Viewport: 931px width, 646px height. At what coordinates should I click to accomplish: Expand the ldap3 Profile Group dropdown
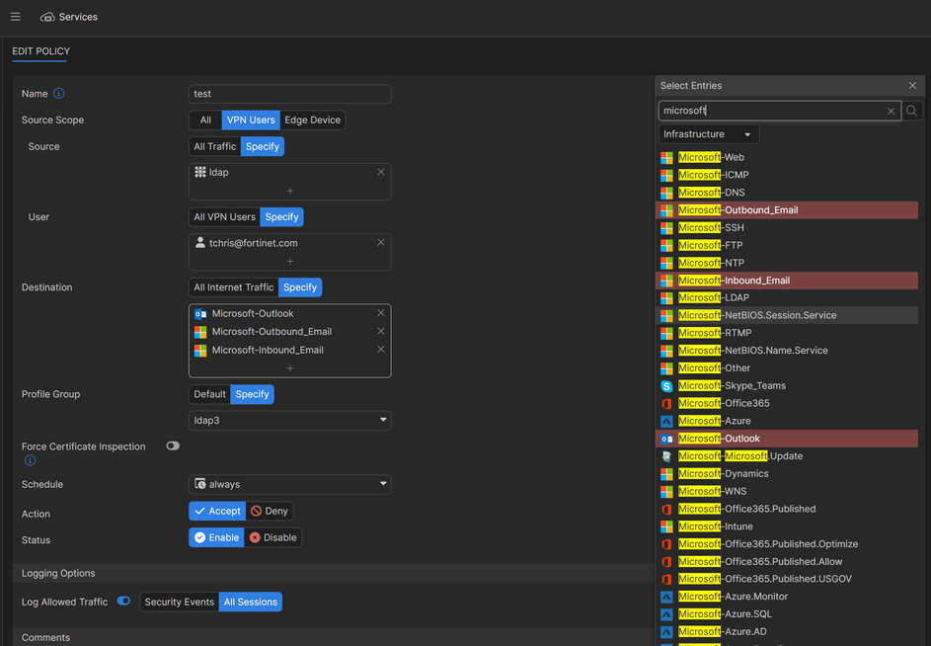click(x=289, y=421)
